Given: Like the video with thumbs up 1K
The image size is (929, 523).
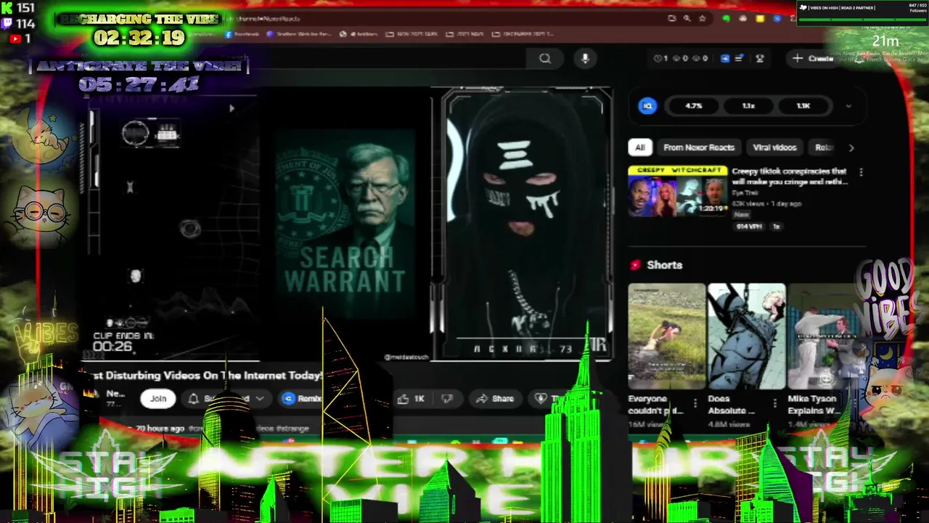Looking at the screenshot, I should point(411,399).
